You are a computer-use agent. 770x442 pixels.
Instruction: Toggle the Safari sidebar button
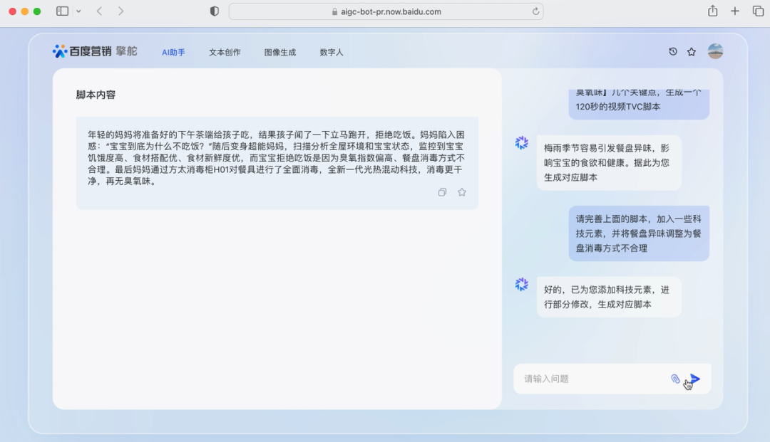tap(63, 11)
